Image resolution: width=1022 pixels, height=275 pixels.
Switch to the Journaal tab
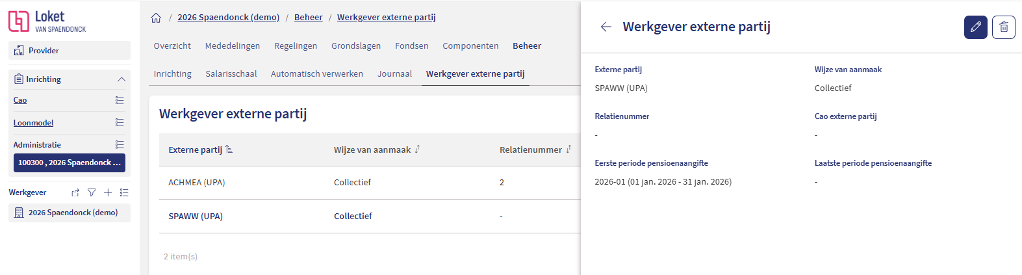[394, 73]
